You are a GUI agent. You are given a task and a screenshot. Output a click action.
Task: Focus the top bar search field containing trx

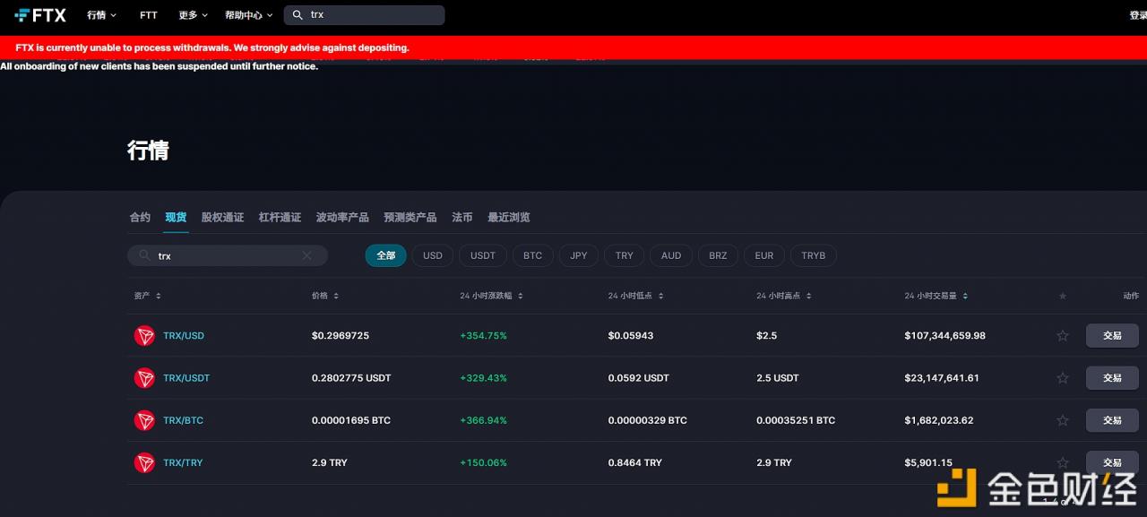364,15
